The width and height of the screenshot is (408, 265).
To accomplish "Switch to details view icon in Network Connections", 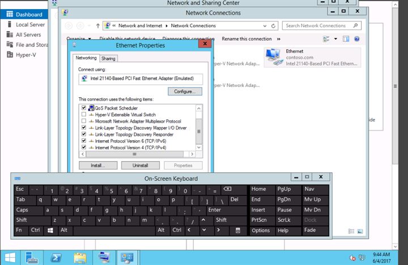I will click(351, 231).
